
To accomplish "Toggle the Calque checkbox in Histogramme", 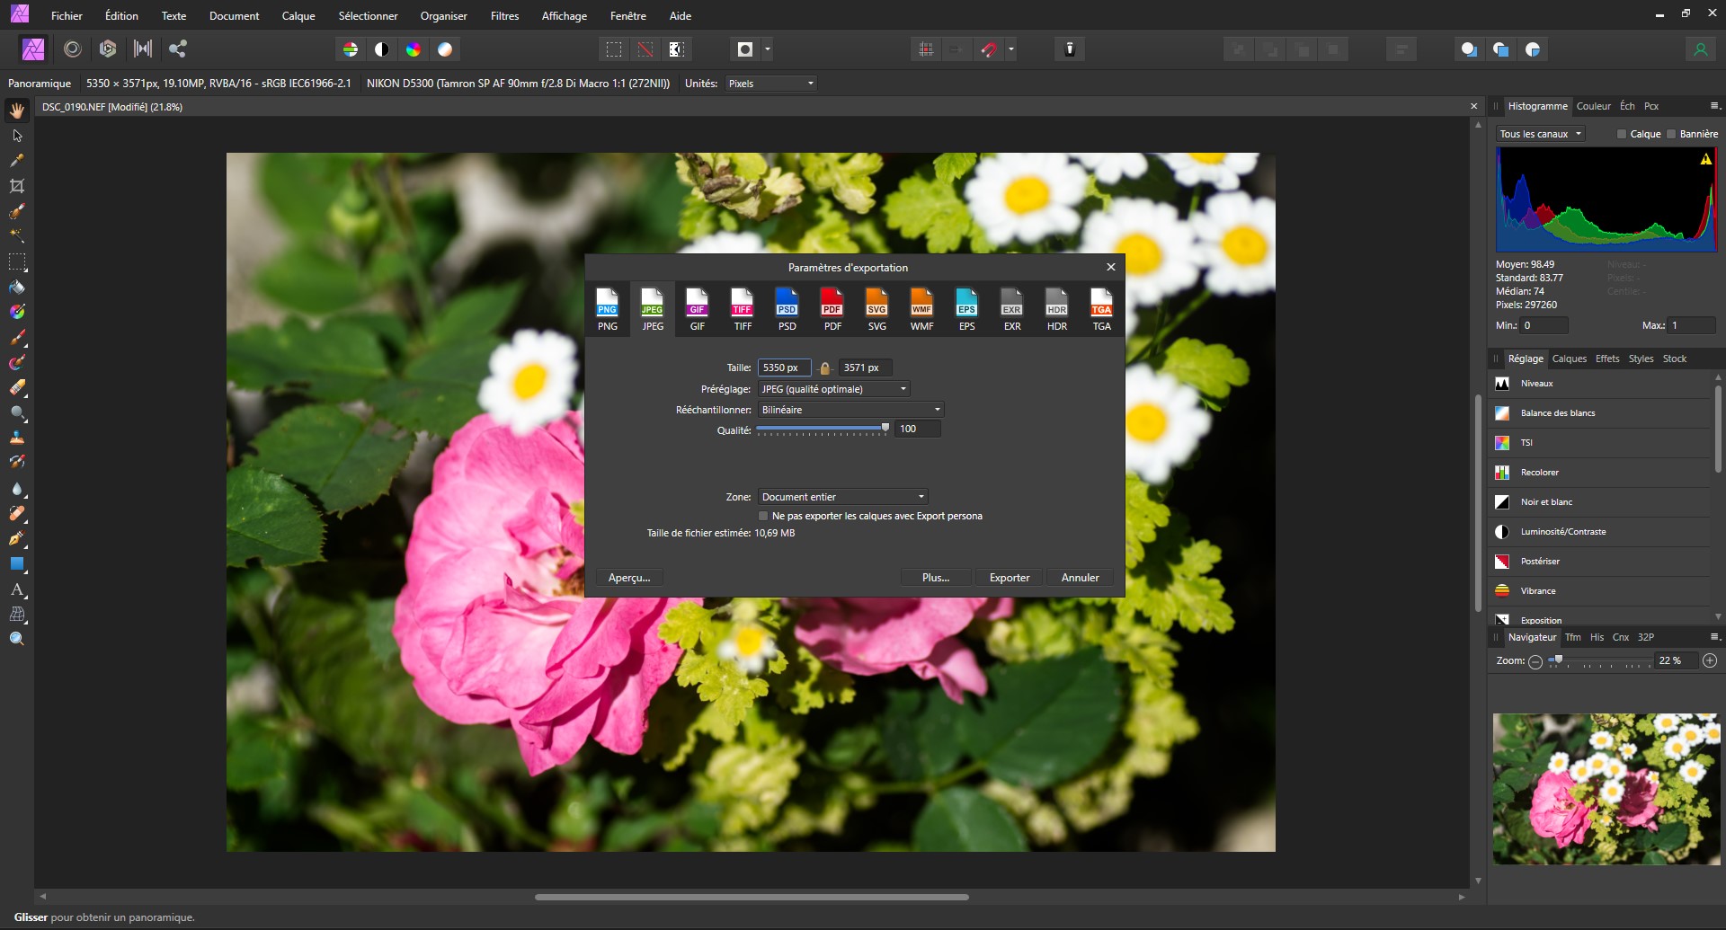I will point(1622,134).
